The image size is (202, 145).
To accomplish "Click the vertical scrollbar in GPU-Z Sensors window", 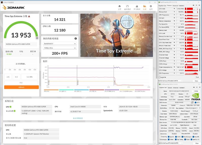I will click(199, 40).
